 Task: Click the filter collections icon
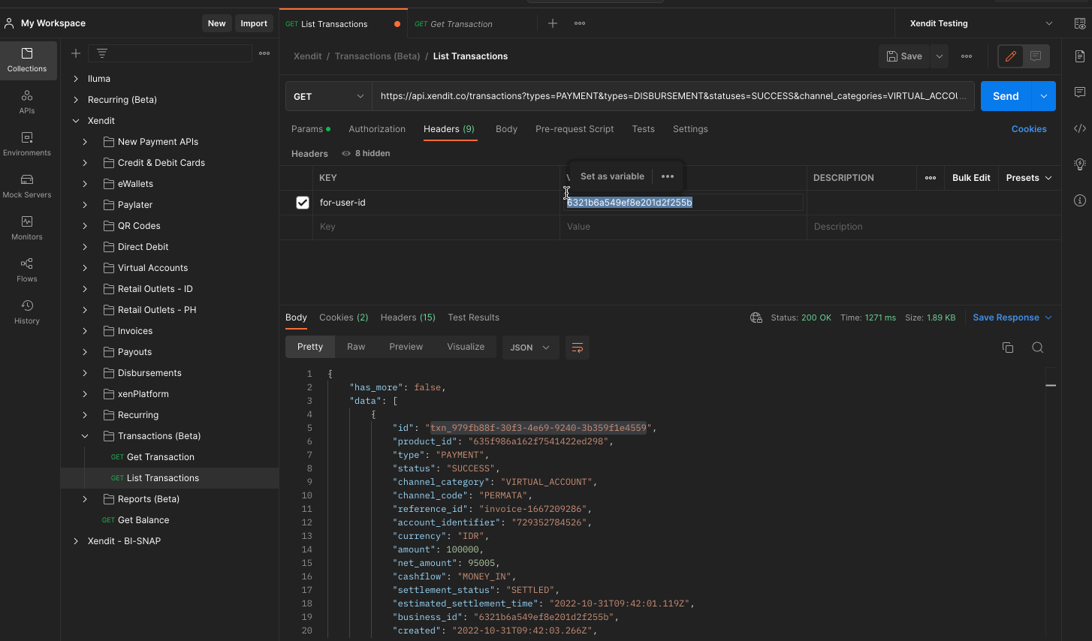click(x=102, y=53)
